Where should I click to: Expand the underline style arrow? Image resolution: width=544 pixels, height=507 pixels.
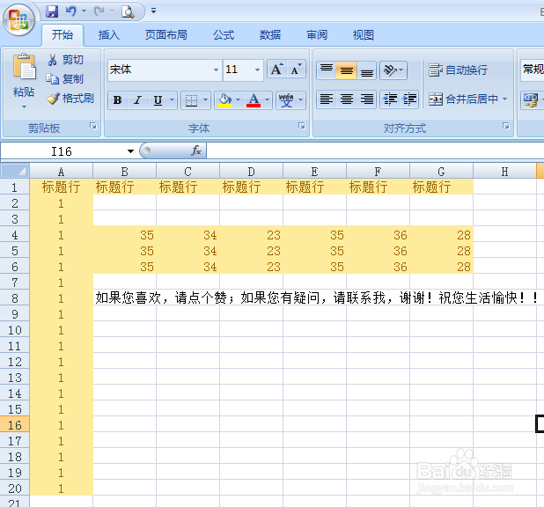coord(172,100)
